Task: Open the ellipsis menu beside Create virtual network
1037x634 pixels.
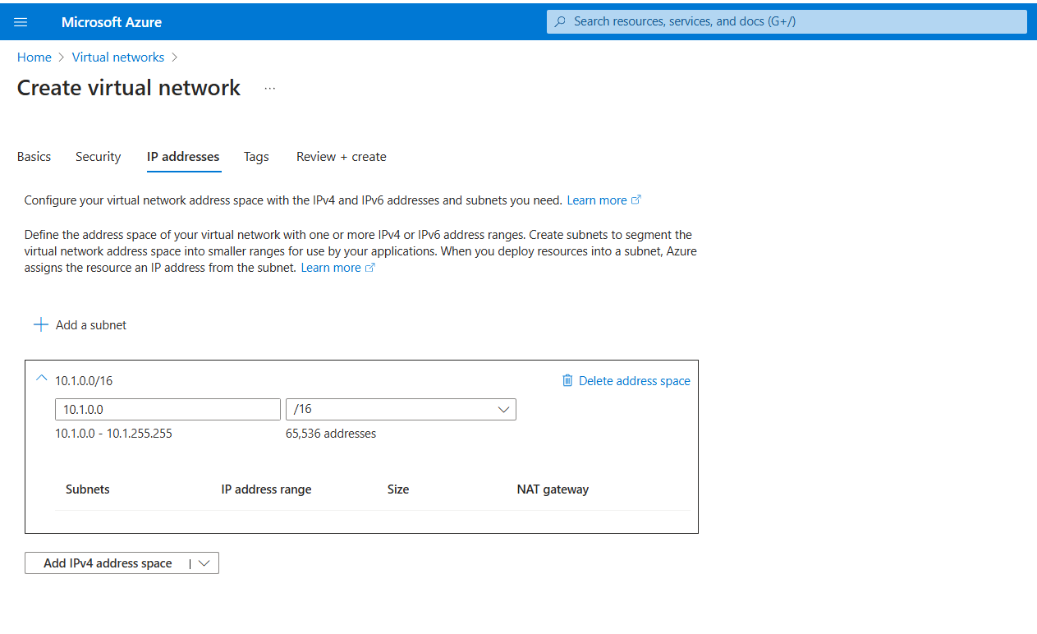Action: [270, 89]
